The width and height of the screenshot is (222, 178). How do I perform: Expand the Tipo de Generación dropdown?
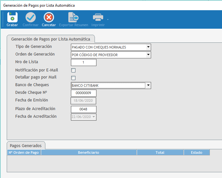148,47
